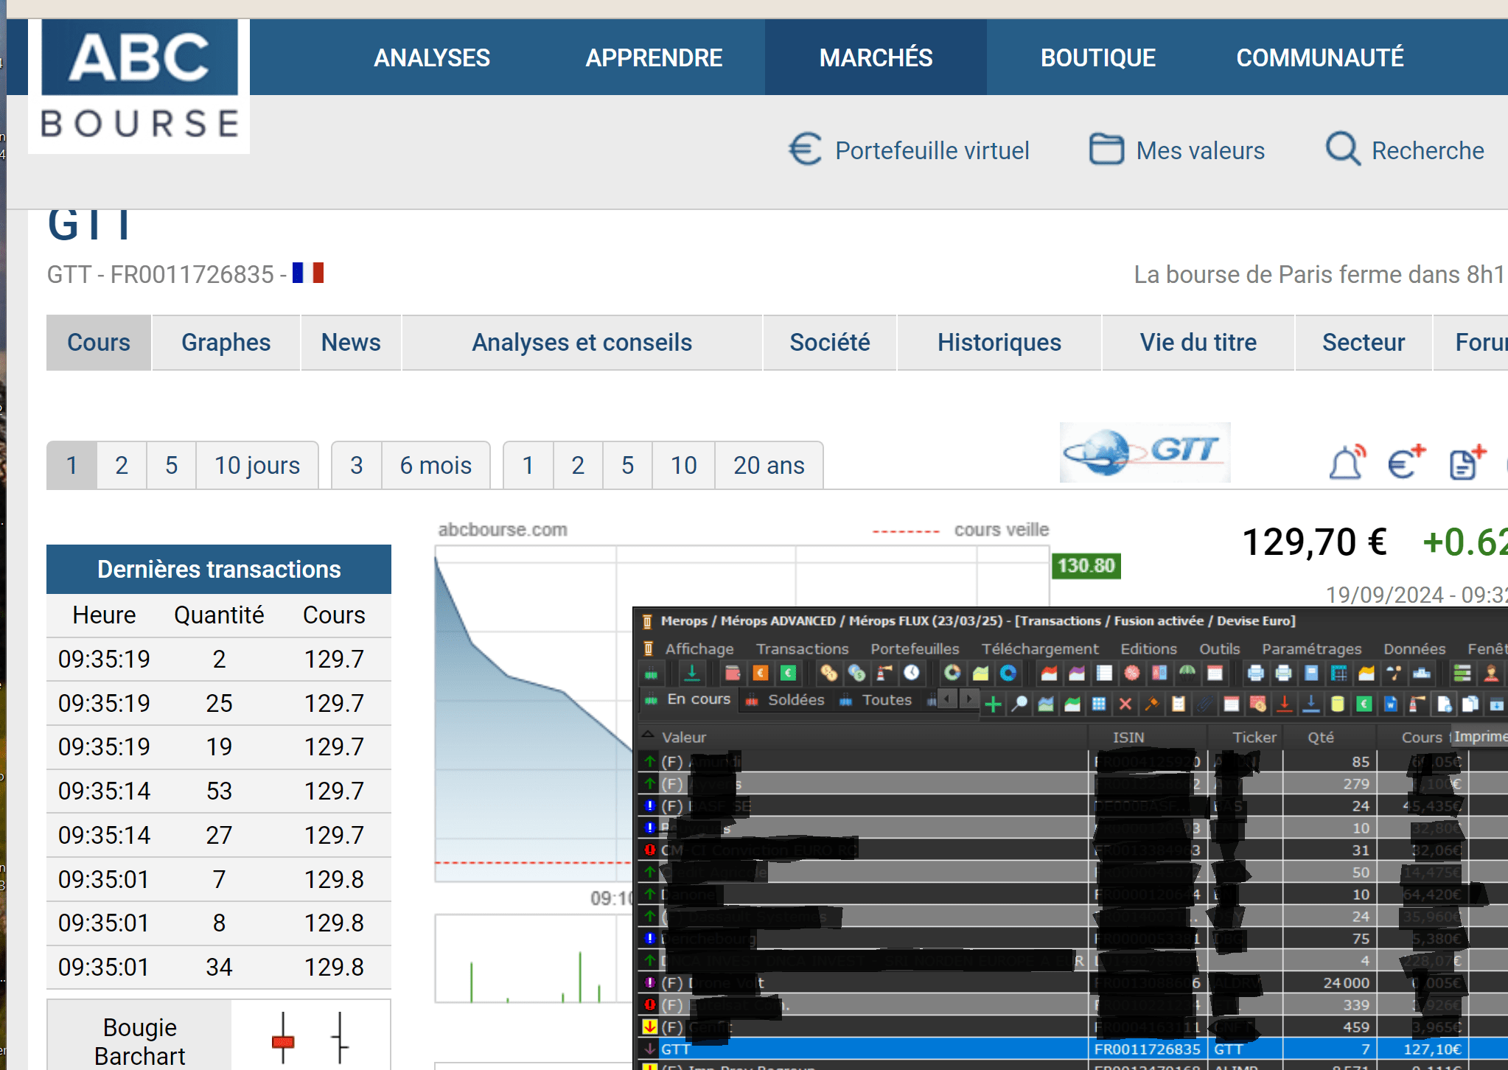This screenshot has height=1070, width=1508.
Task: Click the red X delete icon
Action: click(1125, 704)
